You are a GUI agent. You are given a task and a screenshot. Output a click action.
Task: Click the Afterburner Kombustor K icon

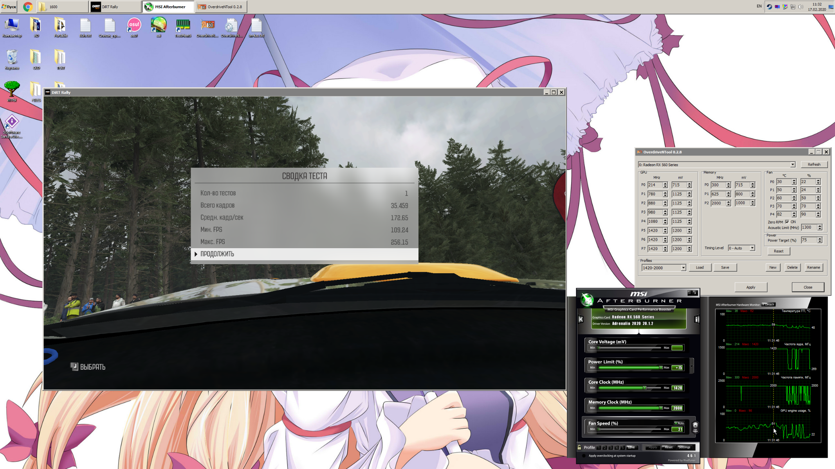581,319
